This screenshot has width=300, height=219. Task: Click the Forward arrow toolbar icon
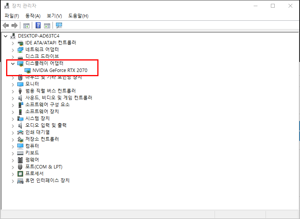[15, 25]
